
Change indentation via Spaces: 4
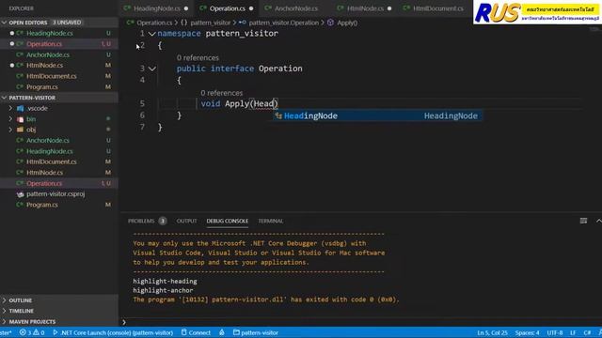[x=527, y=332]
